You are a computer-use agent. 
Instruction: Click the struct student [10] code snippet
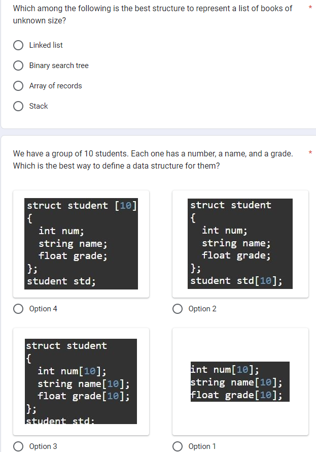81,243
